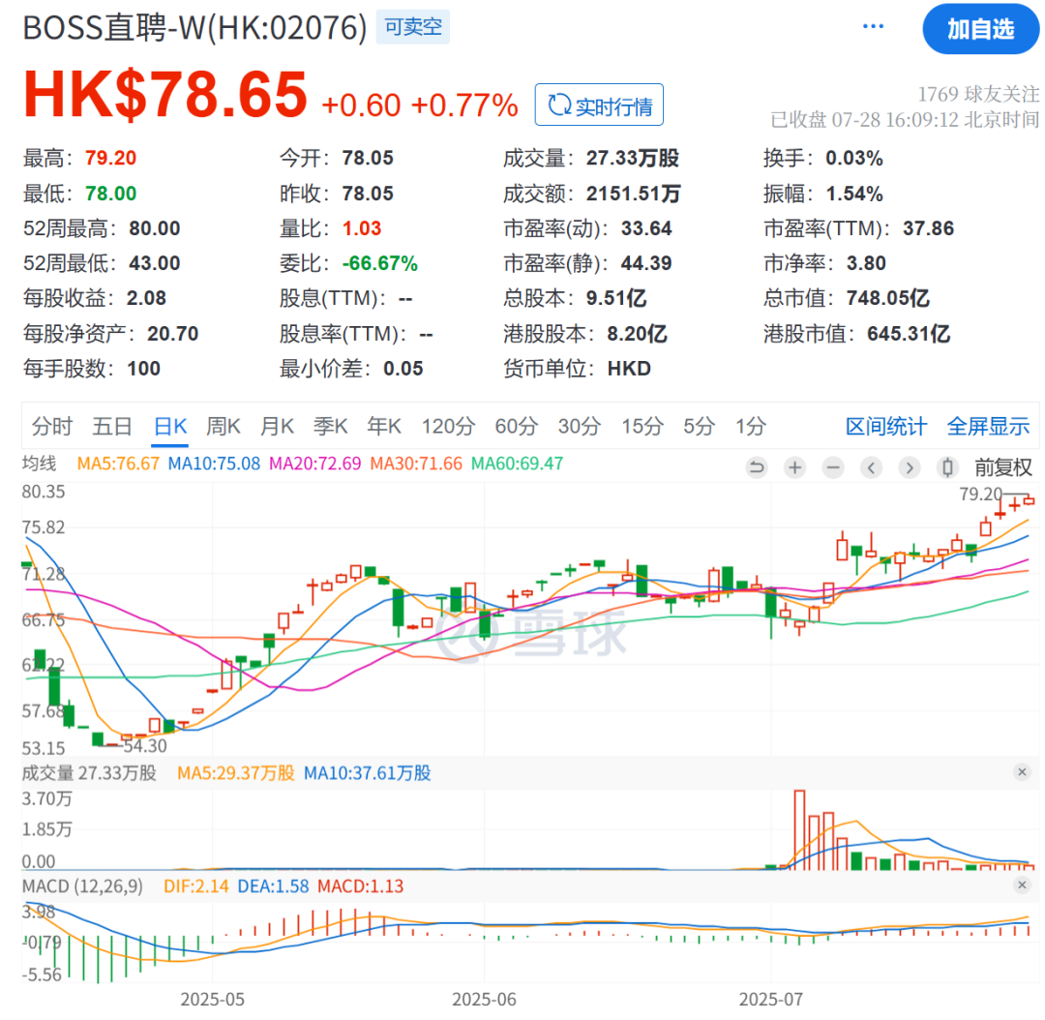
Task: Click the stock title BOSS直聘-W(HK:02076)
Action: [195, 27]
